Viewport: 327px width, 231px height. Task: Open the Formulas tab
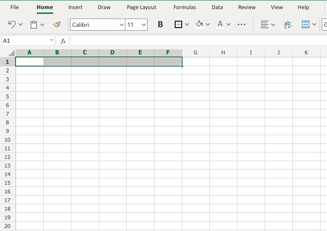[184, 7]
